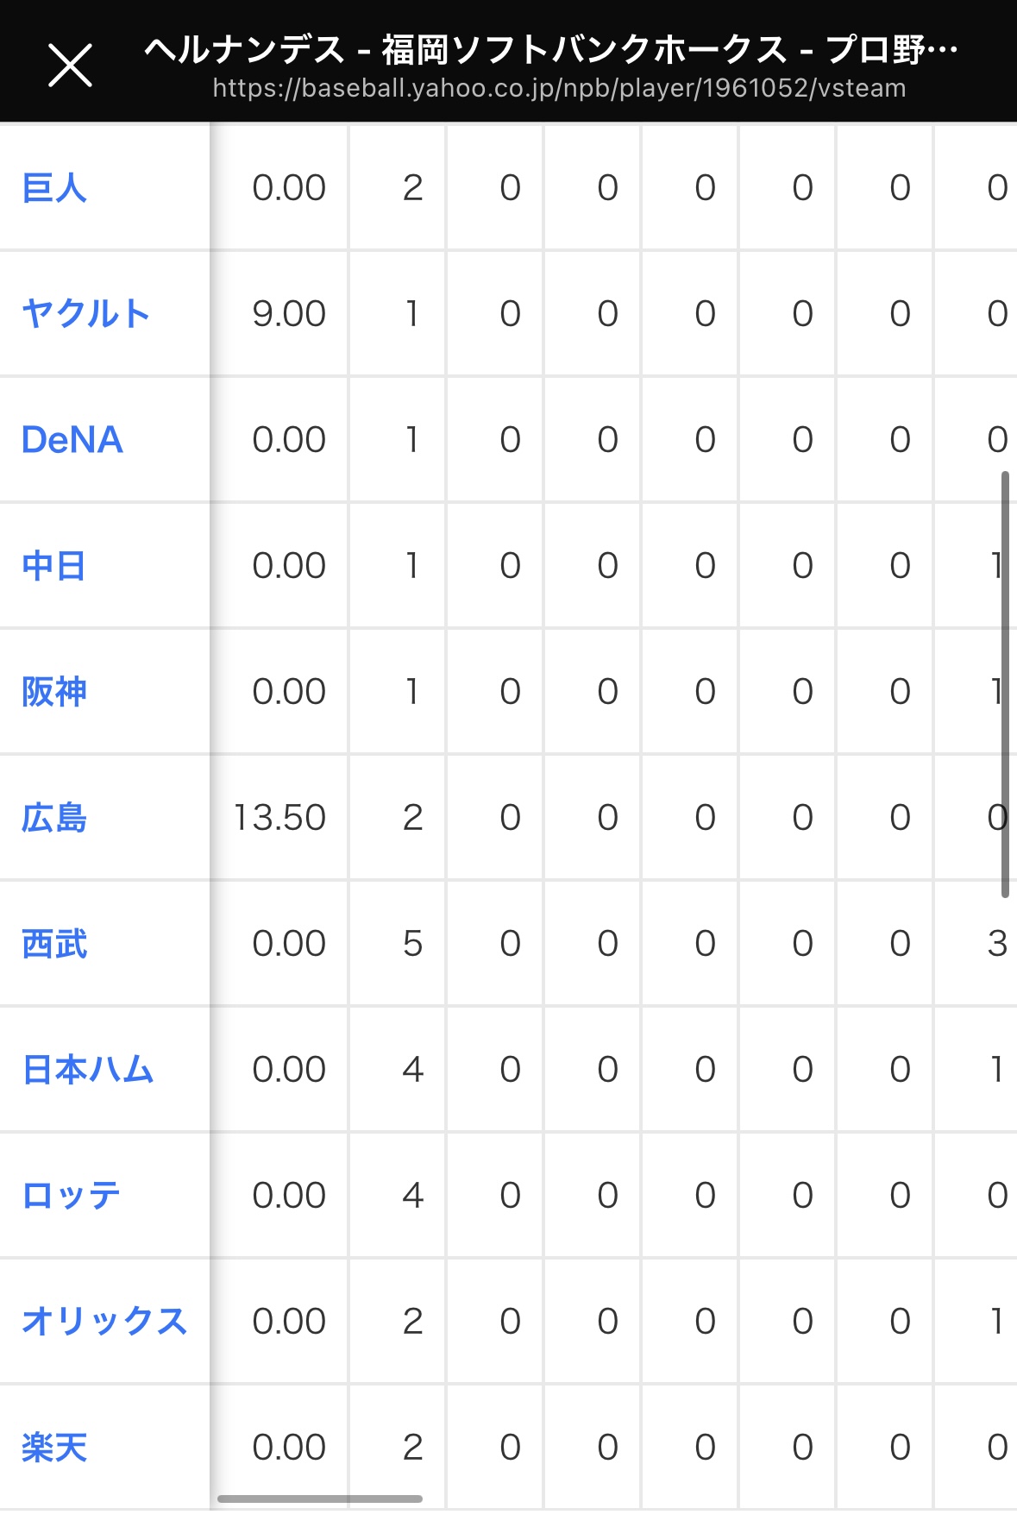Open the ロッテ team link
This screenshot has height=1527, width=1017.
point(71,1196)
